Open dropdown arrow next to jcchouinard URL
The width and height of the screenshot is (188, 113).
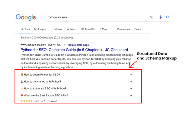[x=64, y=45]
